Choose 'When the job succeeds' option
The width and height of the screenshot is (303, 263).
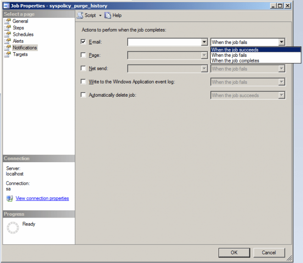(x=235, y=50)
